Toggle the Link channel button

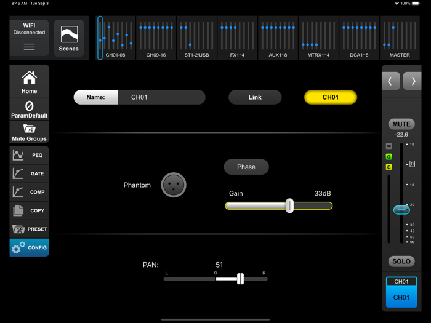click(255, 97)
